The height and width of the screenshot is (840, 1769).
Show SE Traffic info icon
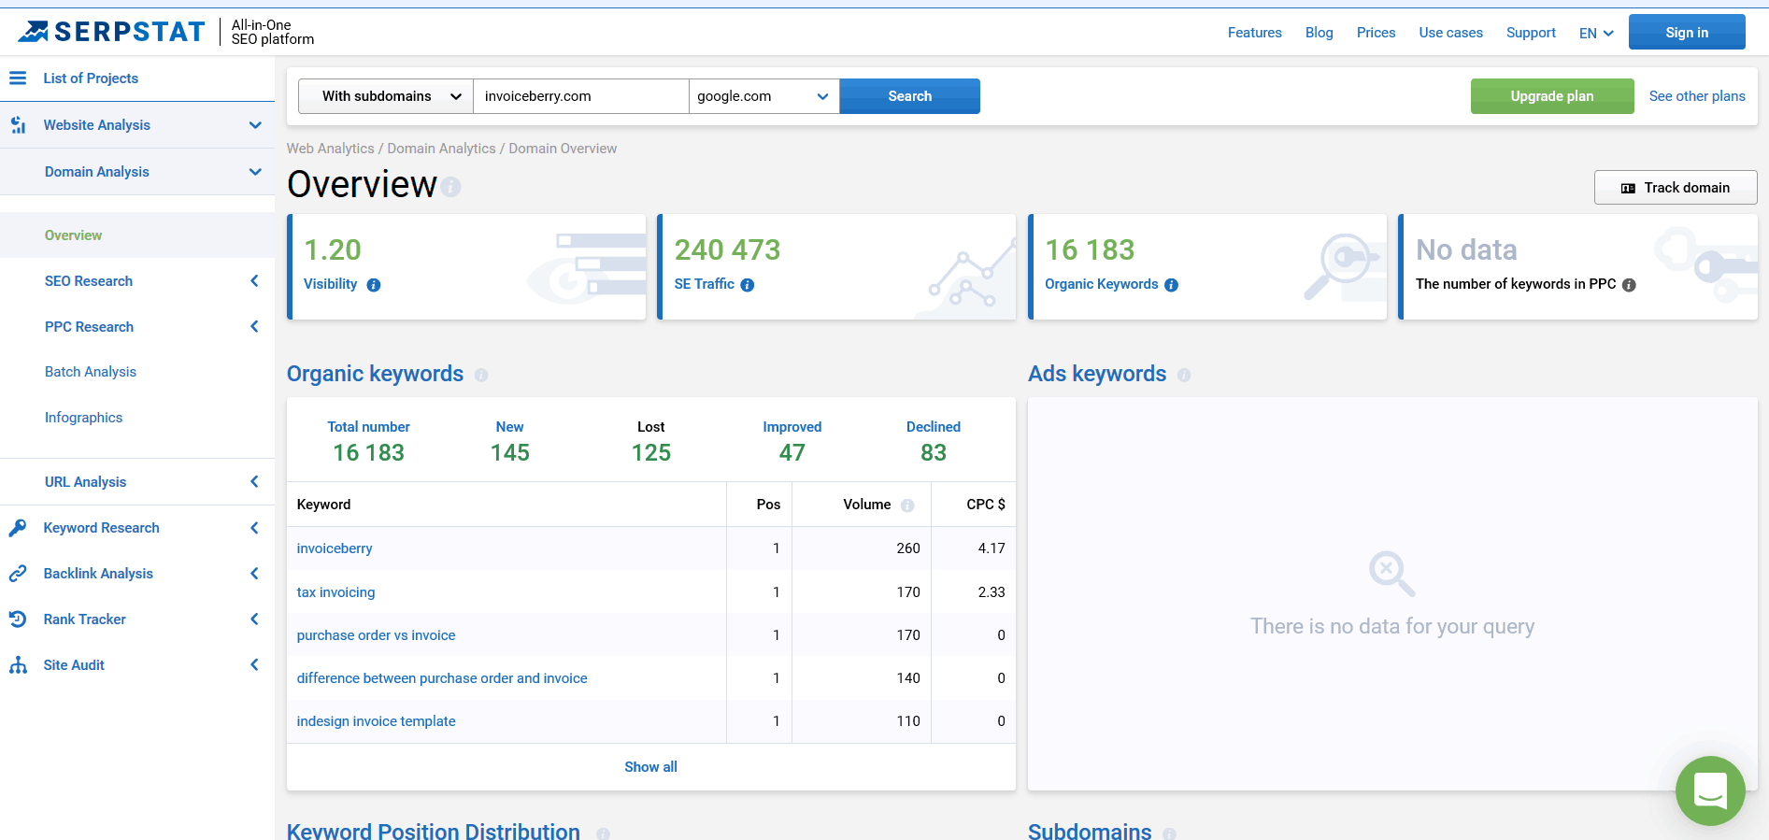(x=748, y=285)
